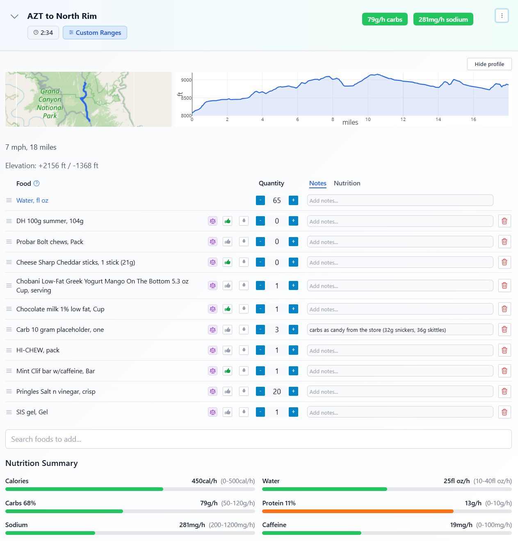Viewport: 518px width, 541px height.
Task: Open the help tooltip next to Food header
Action: tap(36, 183)
